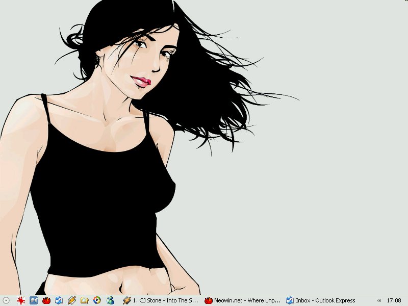Open the folder icon in quick launch
Image resolution: width=408 pixels, height=306 pixels.
pyautogui.click(x=85, y=300)
